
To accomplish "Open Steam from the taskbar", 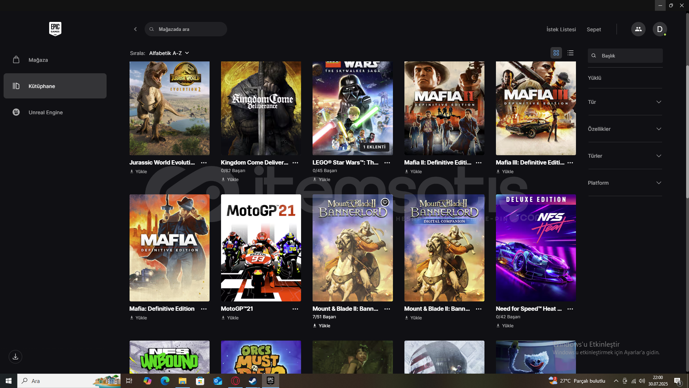I will click(253, 381).
